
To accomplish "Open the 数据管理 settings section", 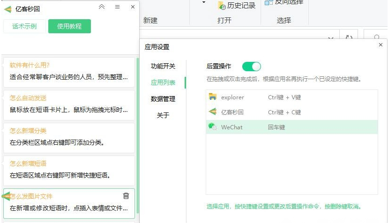I will point(163,99).
